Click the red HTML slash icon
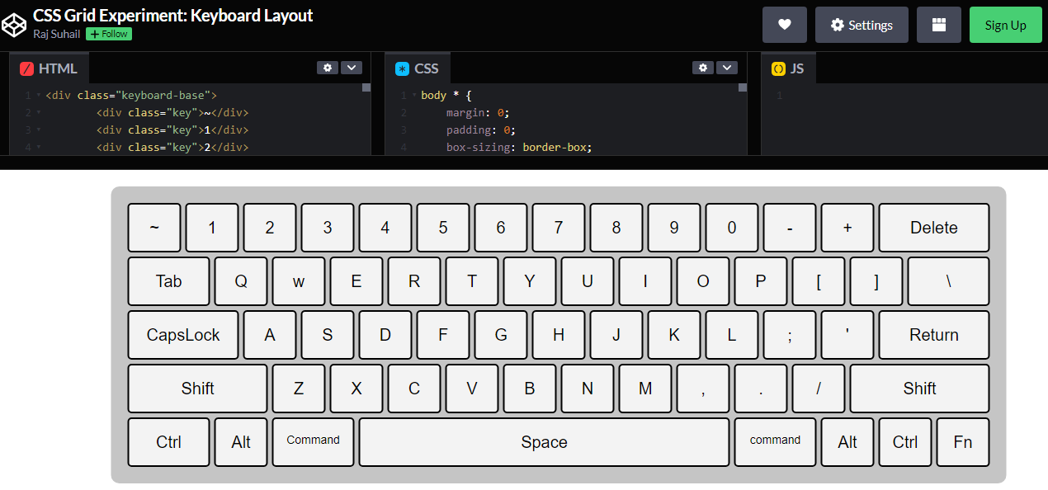 click(26, 68)
